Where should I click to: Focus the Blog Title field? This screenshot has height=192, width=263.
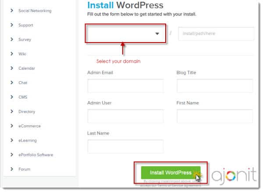click(x=215, y=86)
